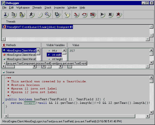
Task: Click the bug Debug toolbar icon
Action: [x=57, y=14]
